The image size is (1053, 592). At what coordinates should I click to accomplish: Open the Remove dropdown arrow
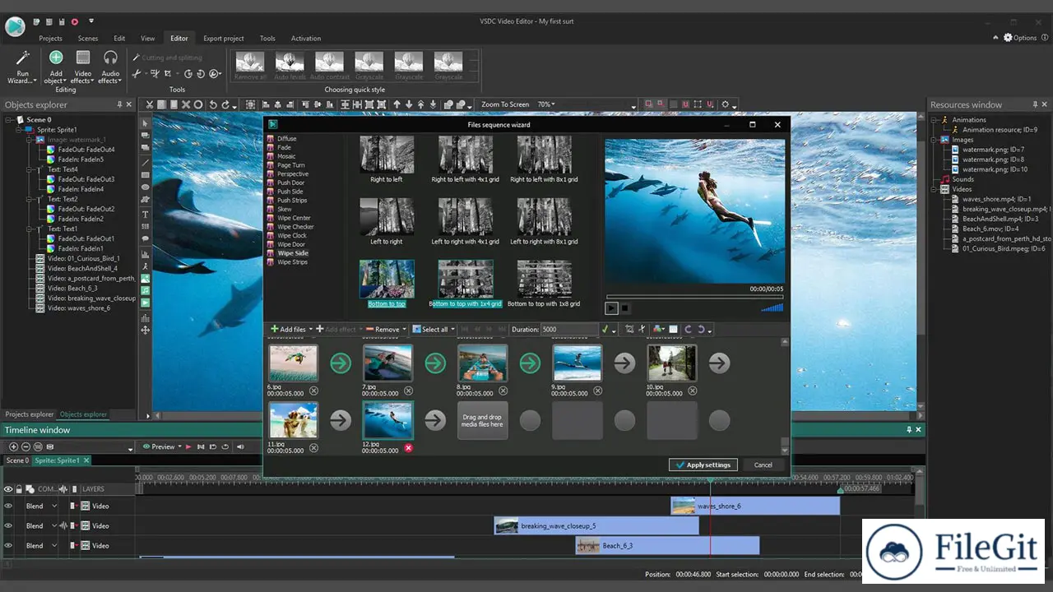[x=405, y=330]
